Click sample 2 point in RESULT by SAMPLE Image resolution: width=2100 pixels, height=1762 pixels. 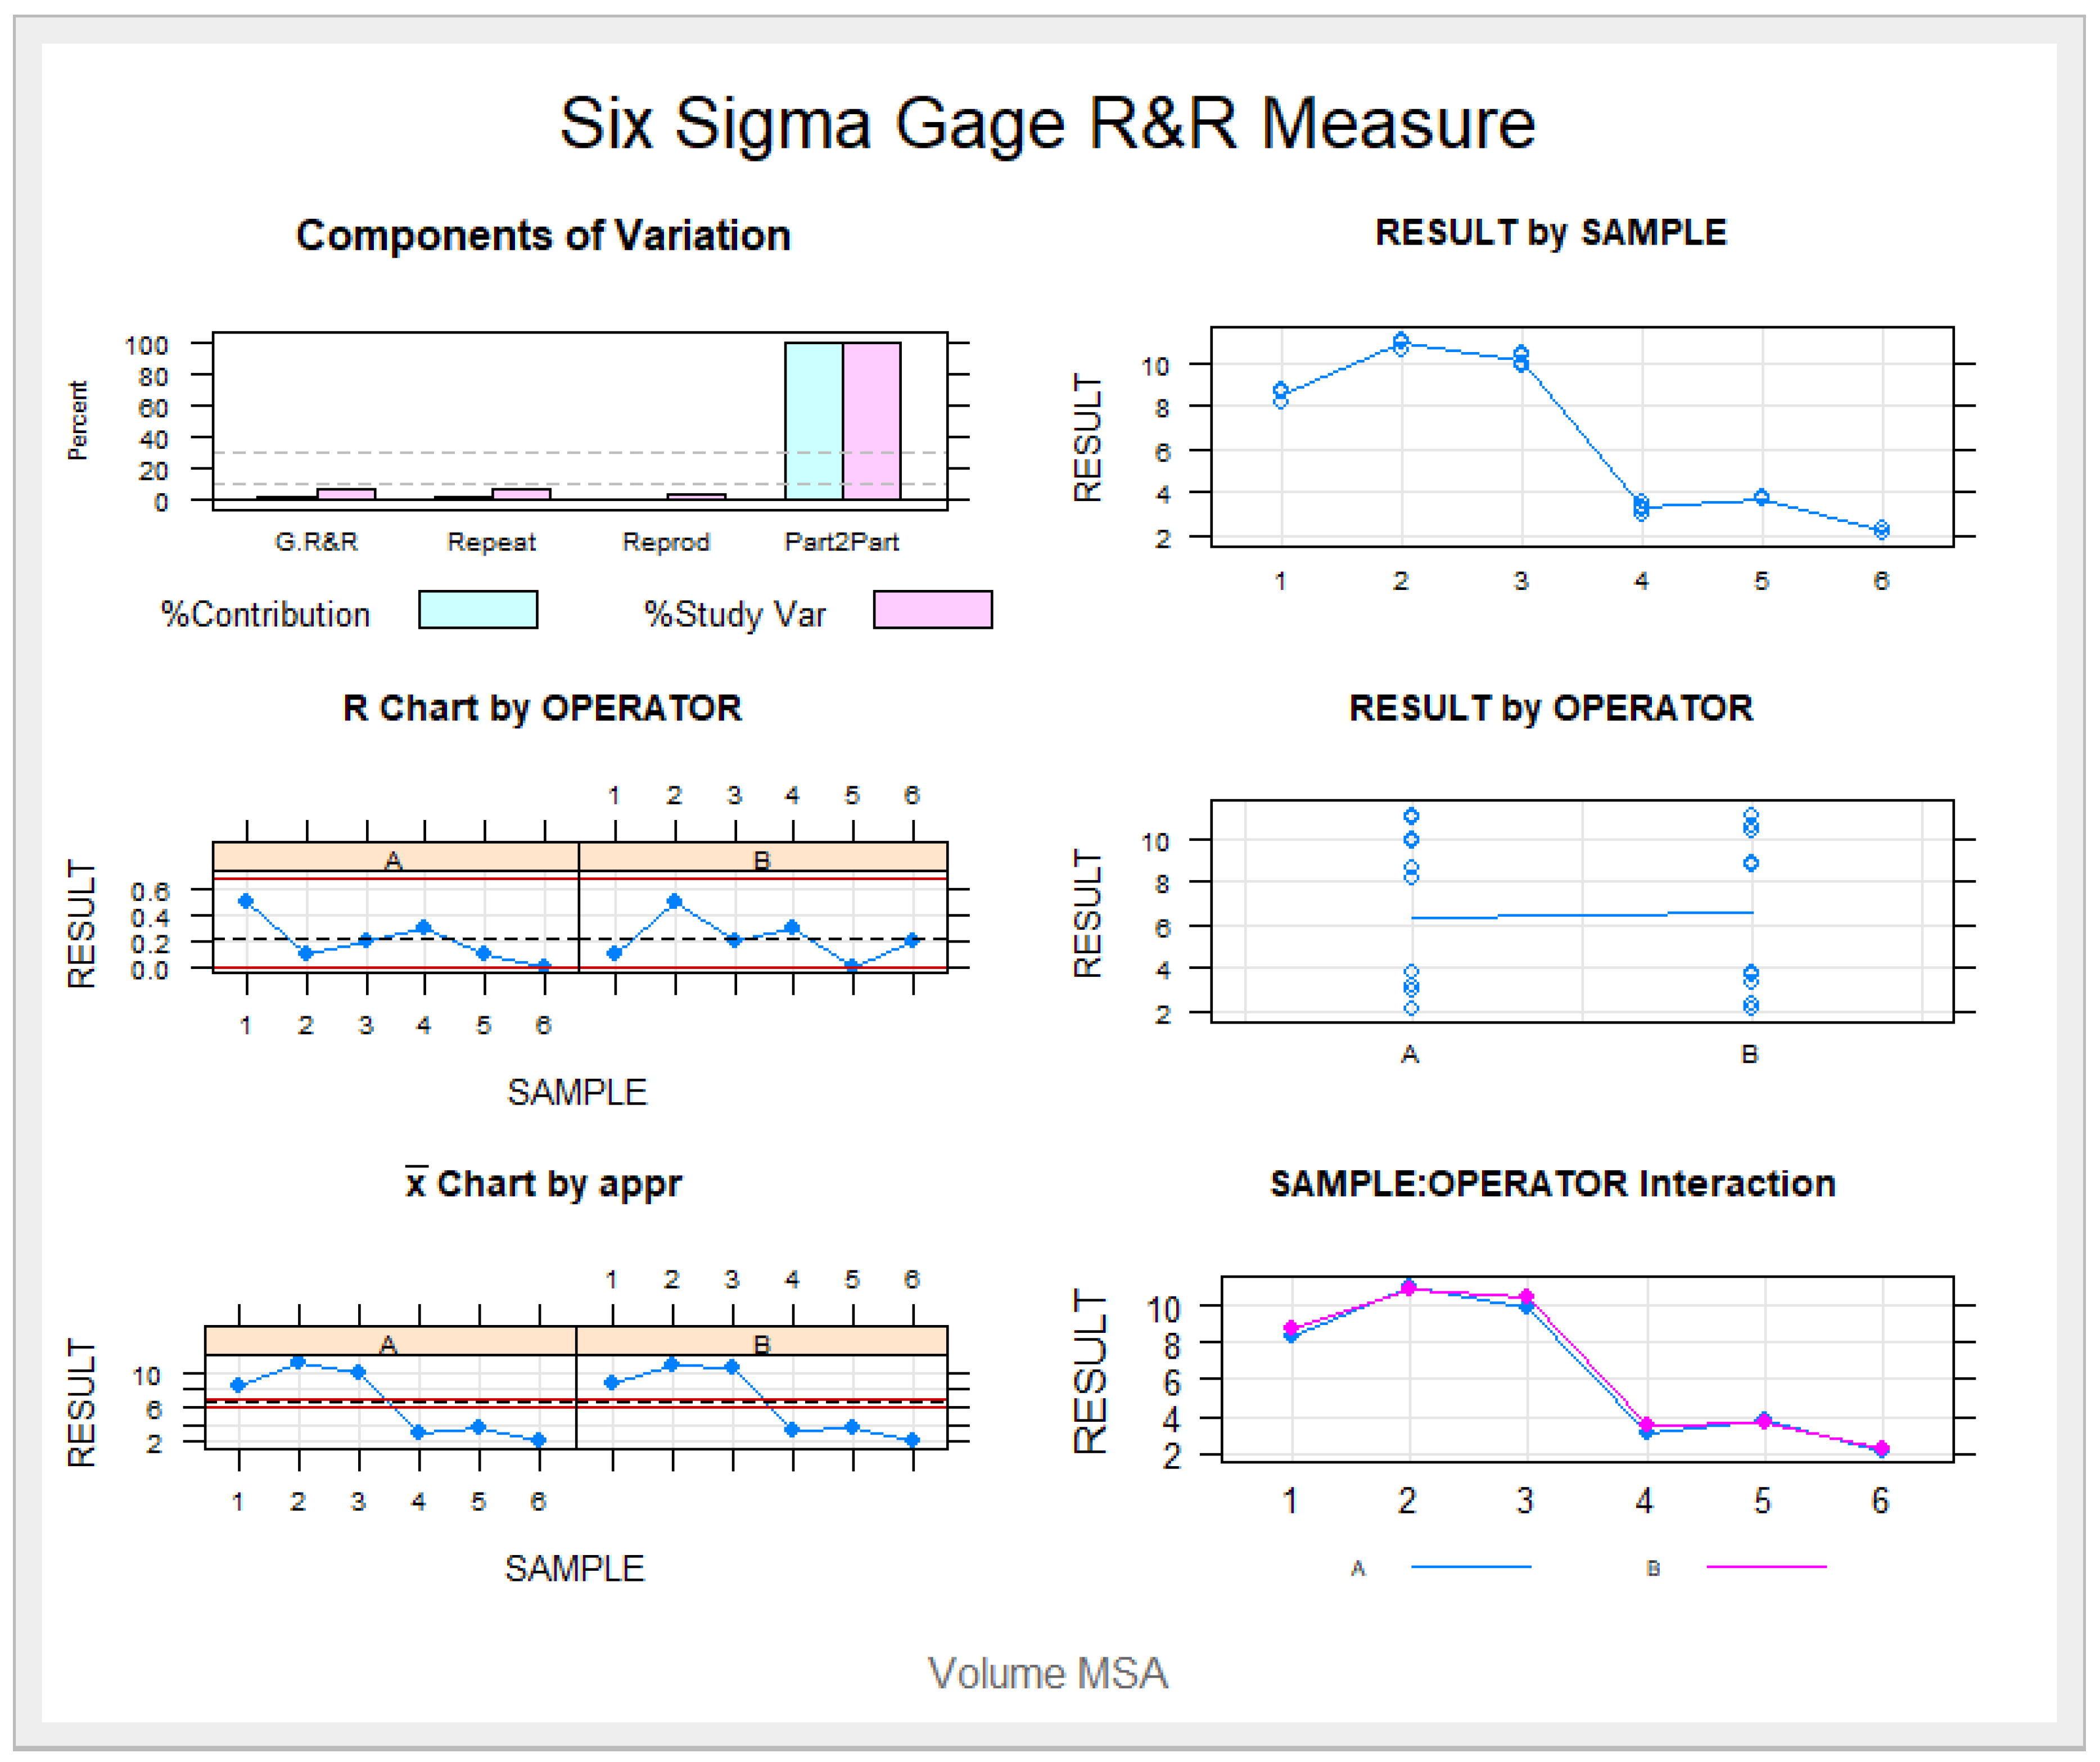click(1401, 344)
